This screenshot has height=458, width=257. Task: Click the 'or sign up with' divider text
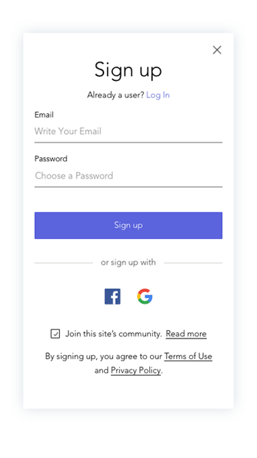pos(128,262)
